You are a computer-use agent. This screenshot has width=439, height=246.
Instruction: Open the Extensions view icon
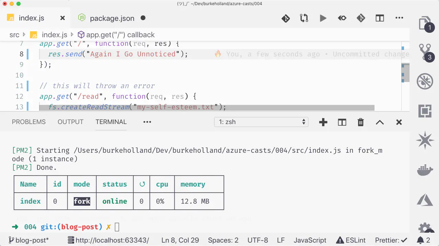[x=425, y=111]
